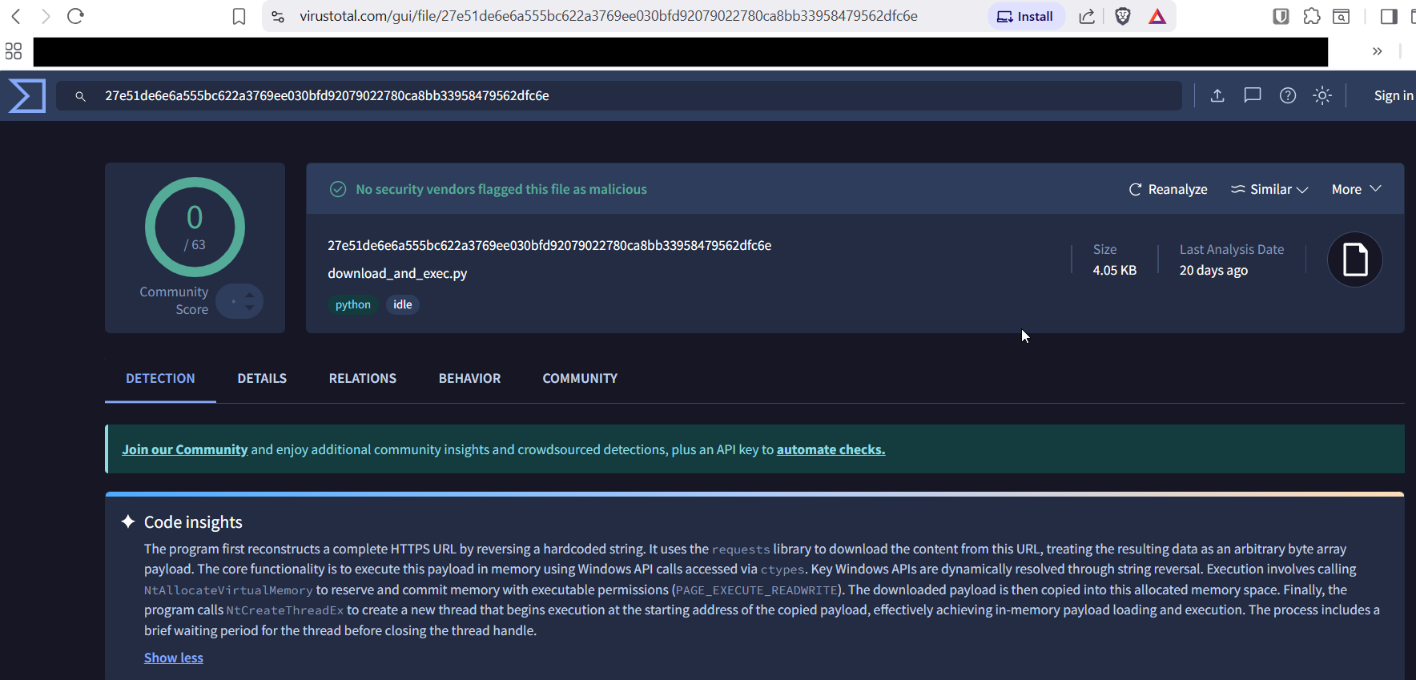Bookmark this page via bookmark icon
Screen dimensions: 1416x680
click(x=239, y=16)
